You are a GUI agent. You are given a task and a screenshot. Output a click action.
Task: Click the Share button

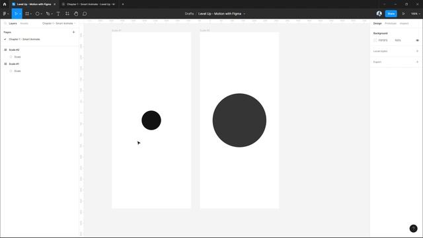coord(391,13)
